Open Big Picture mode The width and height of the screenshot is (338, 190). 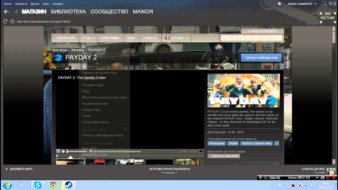[327, 18]
